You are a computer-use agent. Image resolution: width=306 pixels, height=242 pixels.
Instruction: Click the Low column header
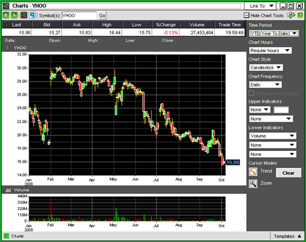[x=137, y=25]
